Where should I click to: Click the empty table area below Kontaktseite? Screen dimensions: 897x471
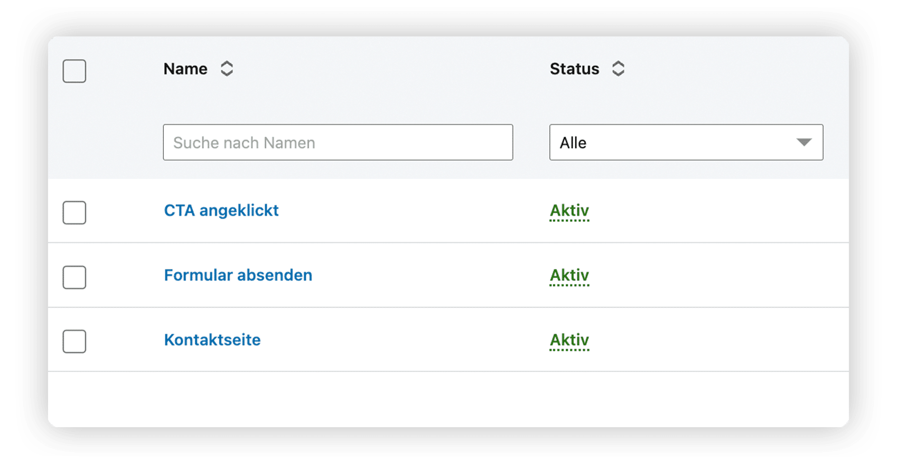(x=448, y=399)
